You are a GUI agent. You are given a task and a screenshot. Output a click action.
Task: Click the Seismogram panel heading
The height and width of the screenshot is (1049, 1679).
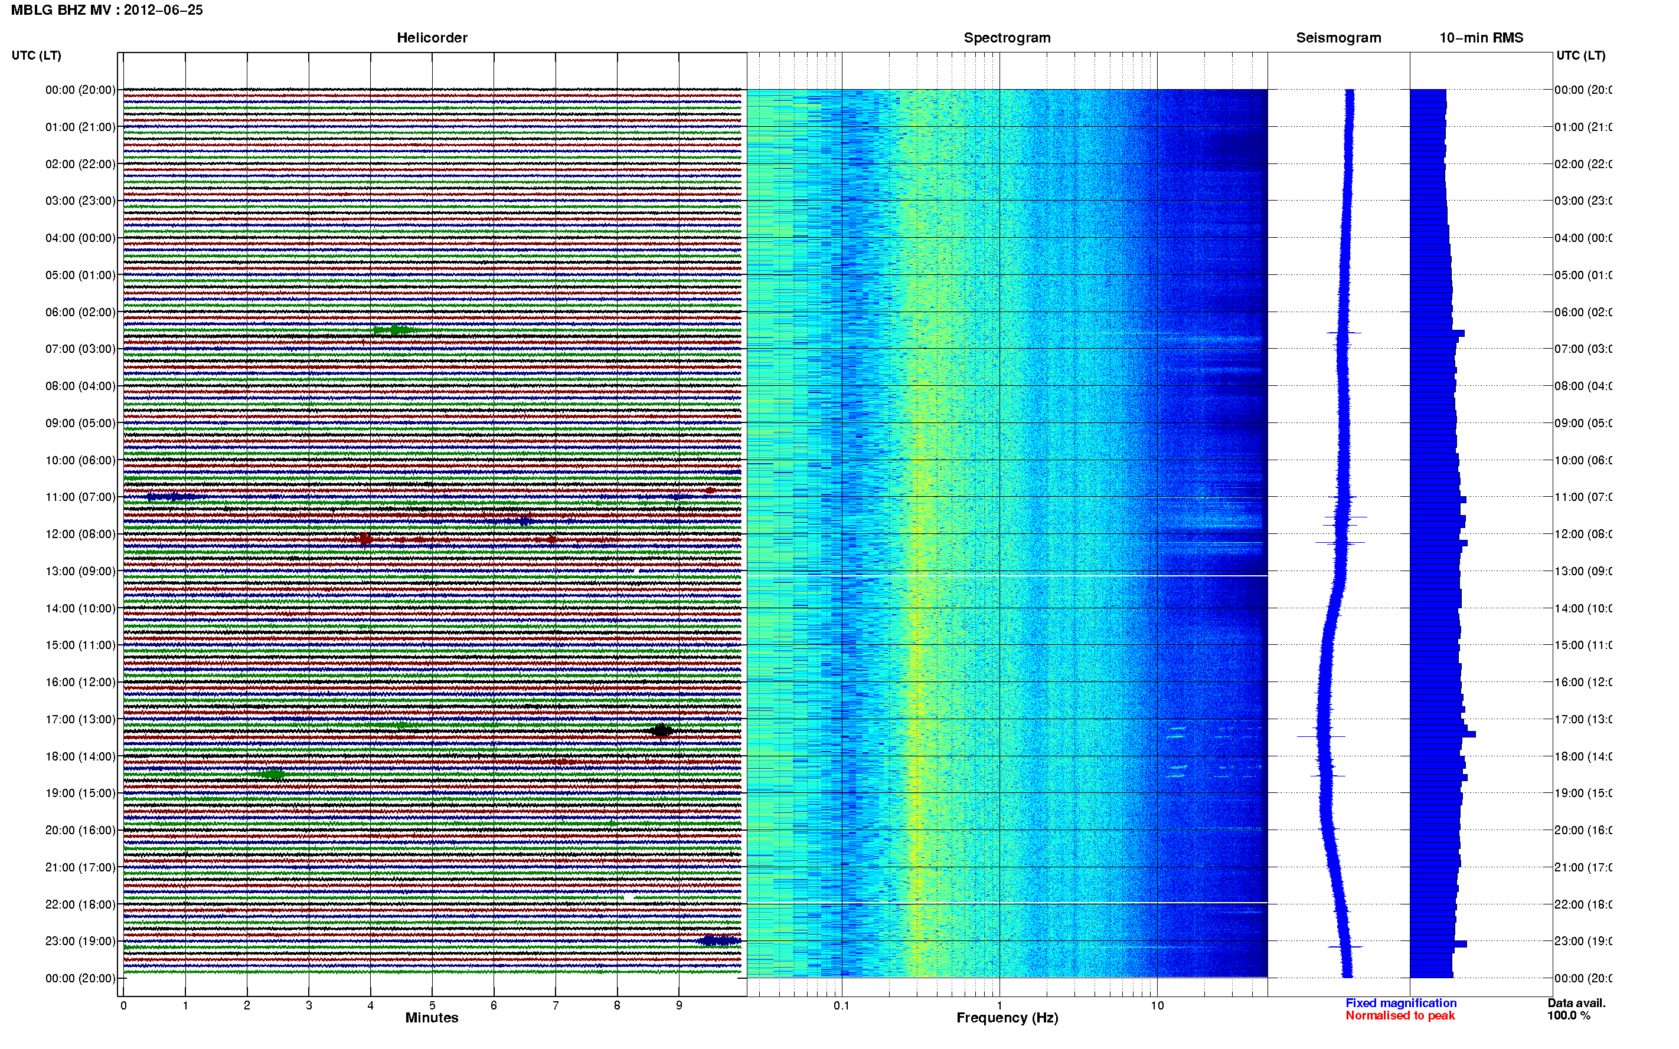coord(1338,38)
